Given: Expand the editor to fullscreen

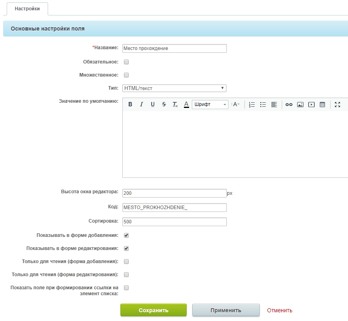Looking at the screenshot, I should (337, 104).
